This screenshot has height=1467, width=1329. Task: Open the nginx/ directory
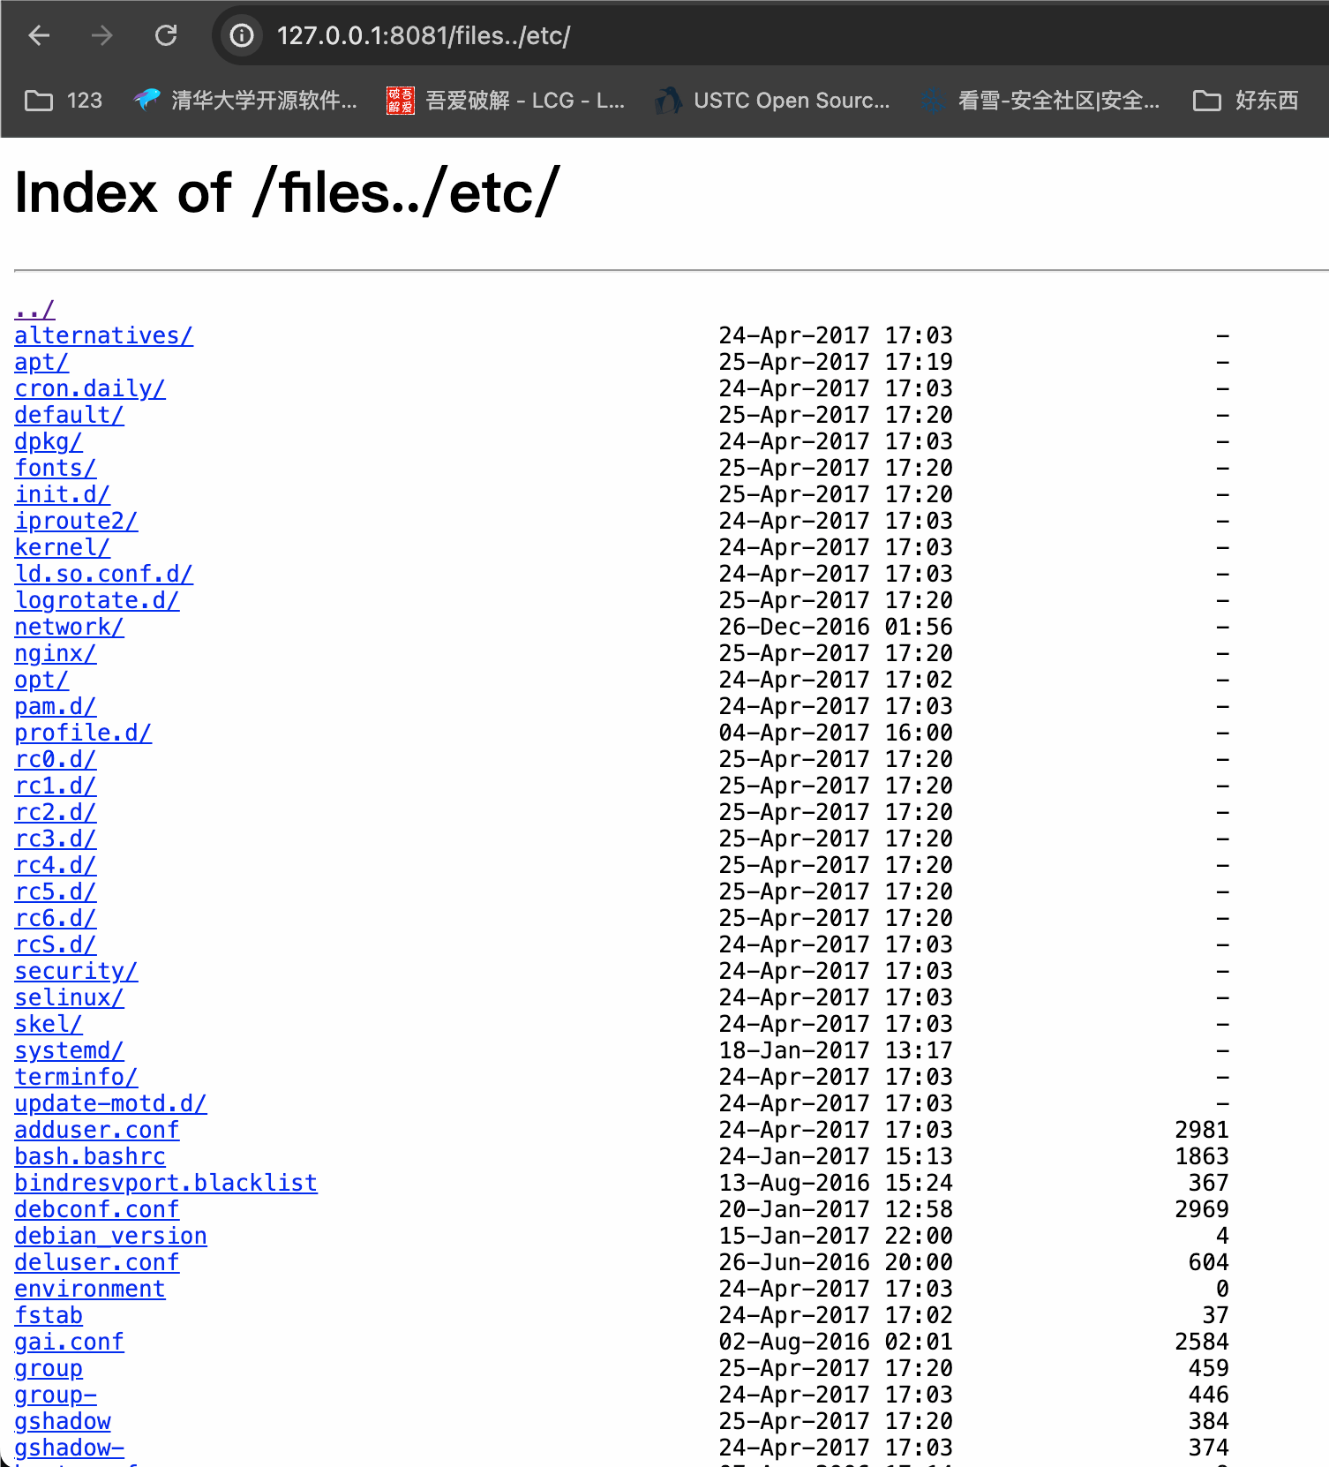click(x=56, y=653)
